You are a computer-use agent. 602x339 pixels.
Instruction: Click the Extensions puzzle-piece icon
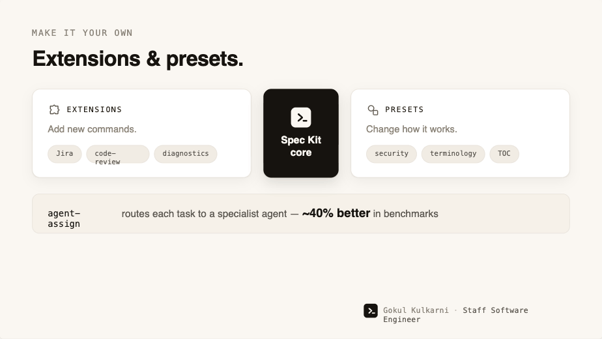pyautogui.click(x=54, y=110)
